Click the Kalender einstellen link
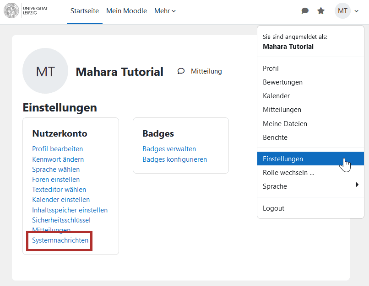This screenshot has width=369, height=286. [61, 200]
